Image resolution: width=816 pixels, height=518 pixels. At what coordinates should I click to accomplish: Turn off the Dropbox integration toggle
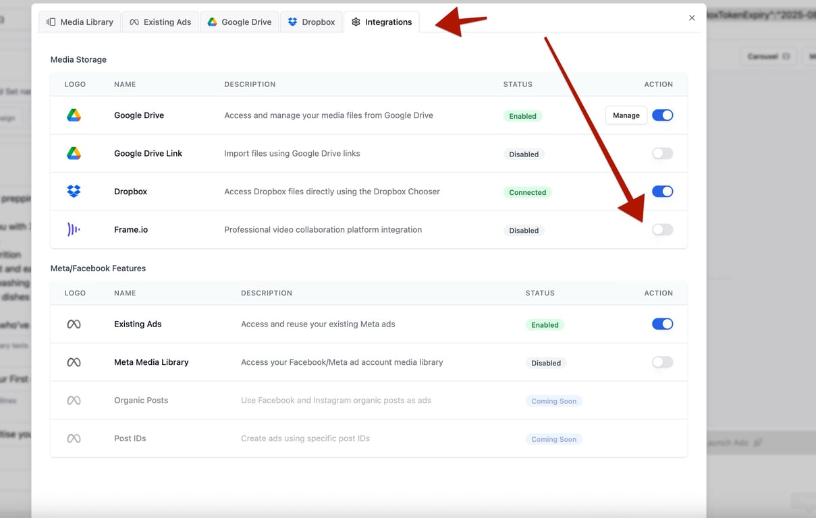point(663,192)
